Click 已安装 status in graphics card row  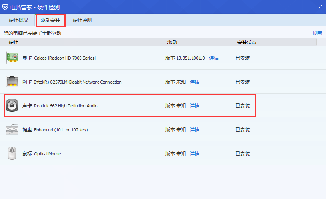(243, 58)
